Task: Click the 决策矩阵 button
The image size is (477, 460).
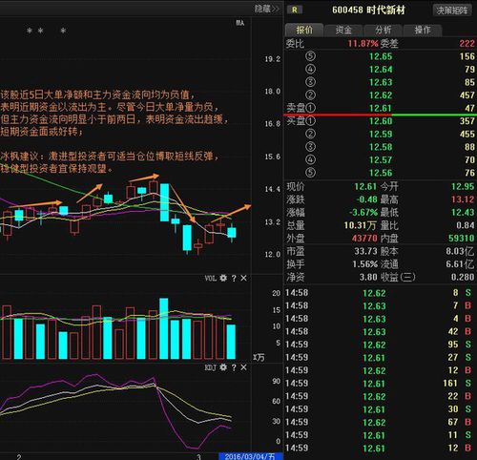Action: pos(452,10)
